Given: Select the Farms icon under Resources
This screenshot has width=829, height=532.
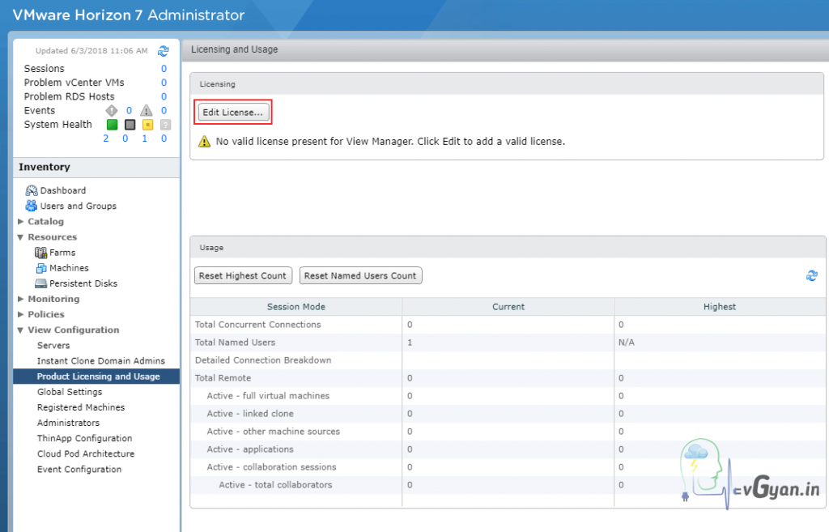Looking at the screenshot, I should [40, 252].
